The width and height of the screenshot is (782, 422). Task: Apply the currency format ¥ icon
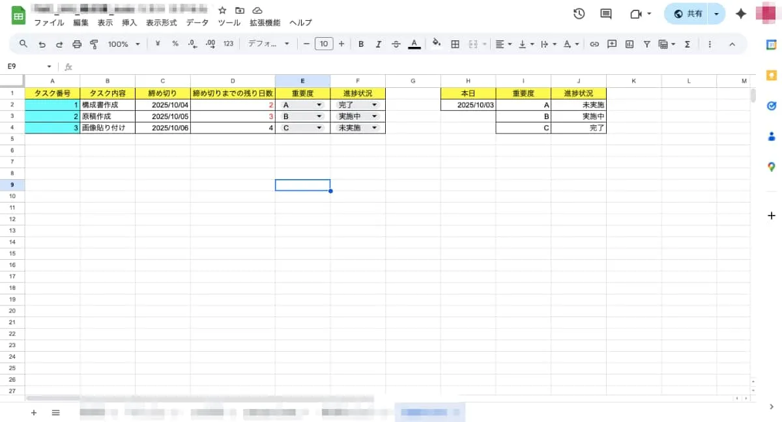point(158,44)
